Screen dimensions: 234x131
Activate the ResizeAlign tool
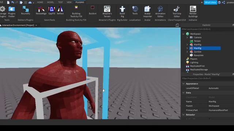tap(41, 11)
